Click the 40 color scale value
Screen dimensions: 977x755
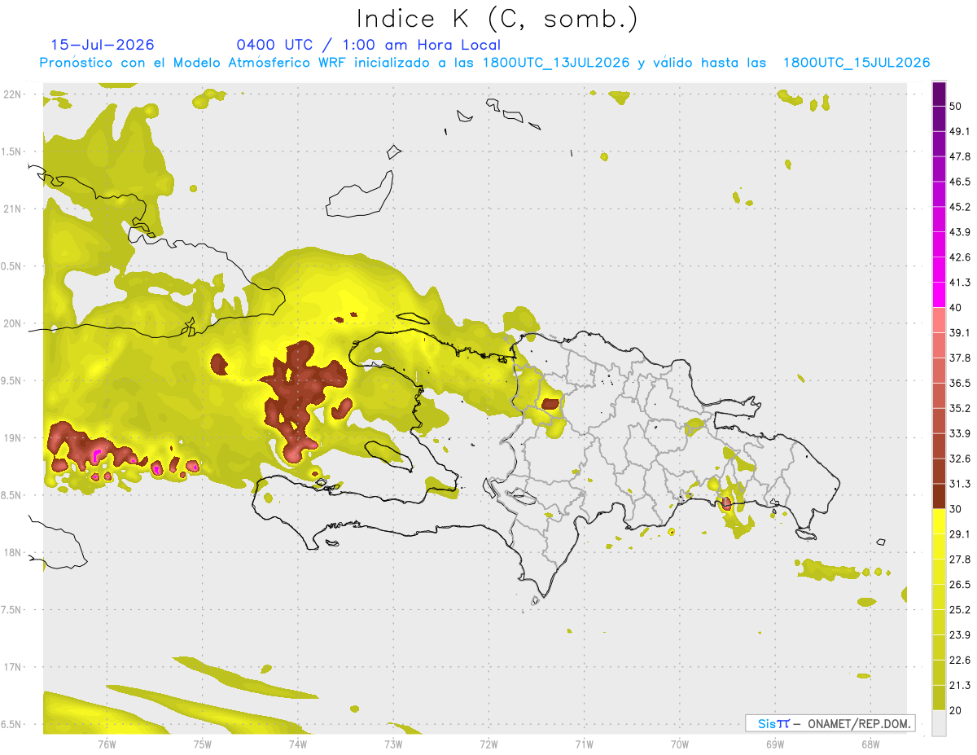pos(956,308)
